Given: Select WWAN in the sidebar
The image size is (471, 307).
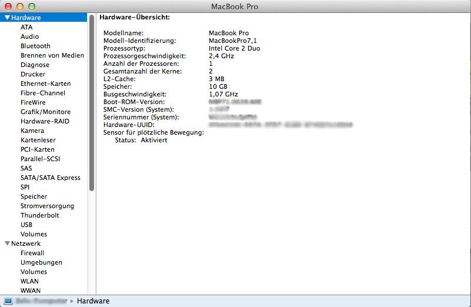Looking at the screenshot, I should tap(31, 291).
